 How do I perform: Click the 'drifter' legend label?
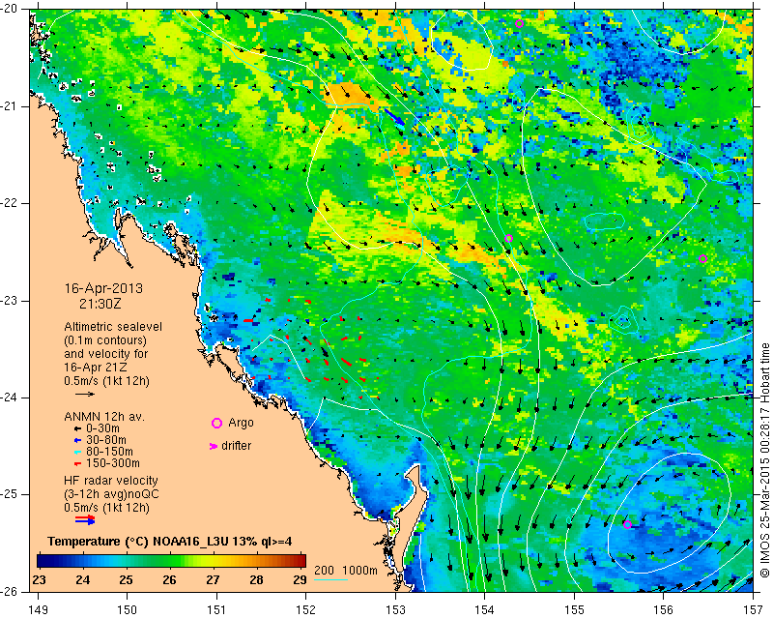(236, 446)
